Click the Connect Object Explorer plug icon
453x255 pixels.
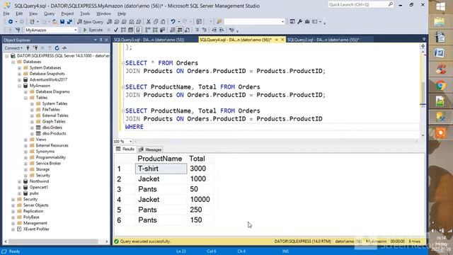click(x=28, y=48)
